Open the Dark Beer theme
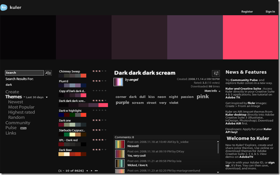Screen dimensions: 280x175 [x=65, y=150]
